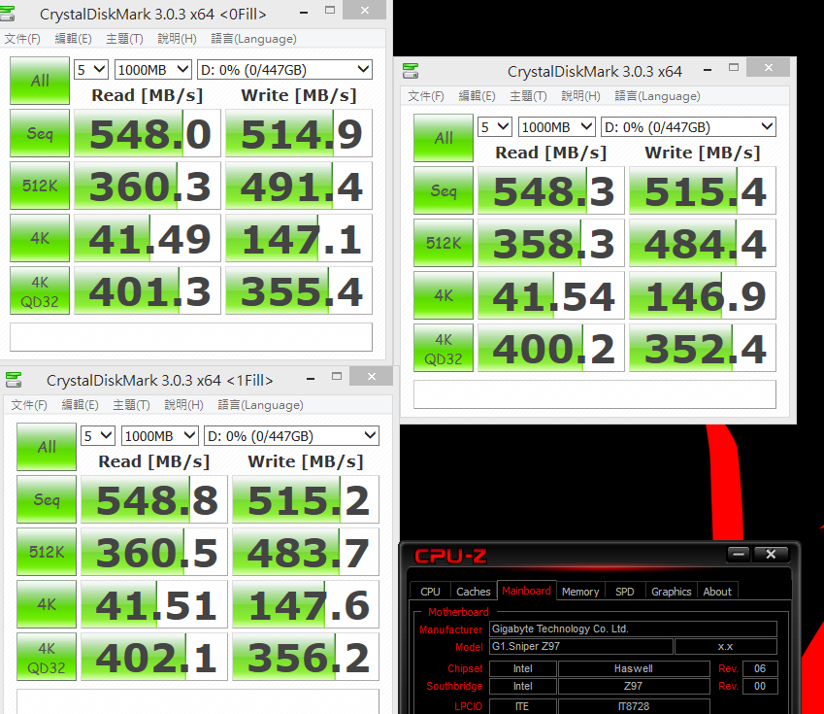824x714 pixels.
Task: Minimize the CPU-Z window
Action: pos(739,554)
